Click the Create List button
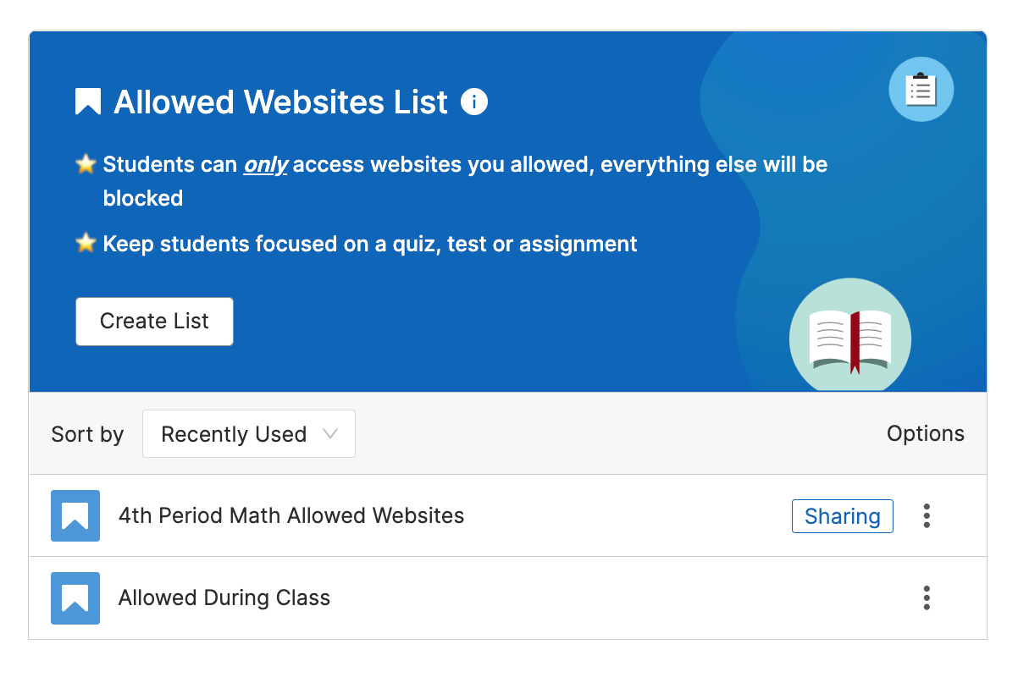 point(154,322)
